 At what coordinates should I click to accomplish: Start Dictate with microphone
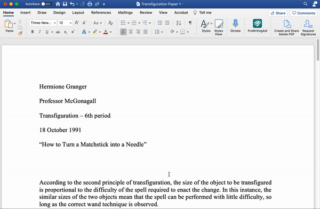tap(235, 26)
